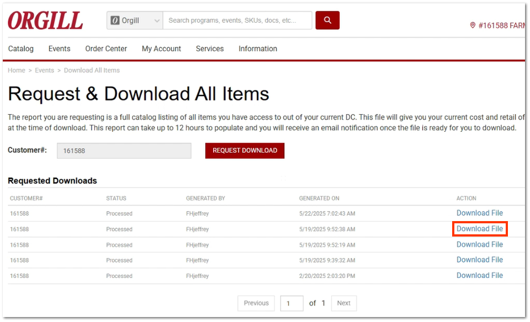Open the Order Center menu

(x=106, y=49)
